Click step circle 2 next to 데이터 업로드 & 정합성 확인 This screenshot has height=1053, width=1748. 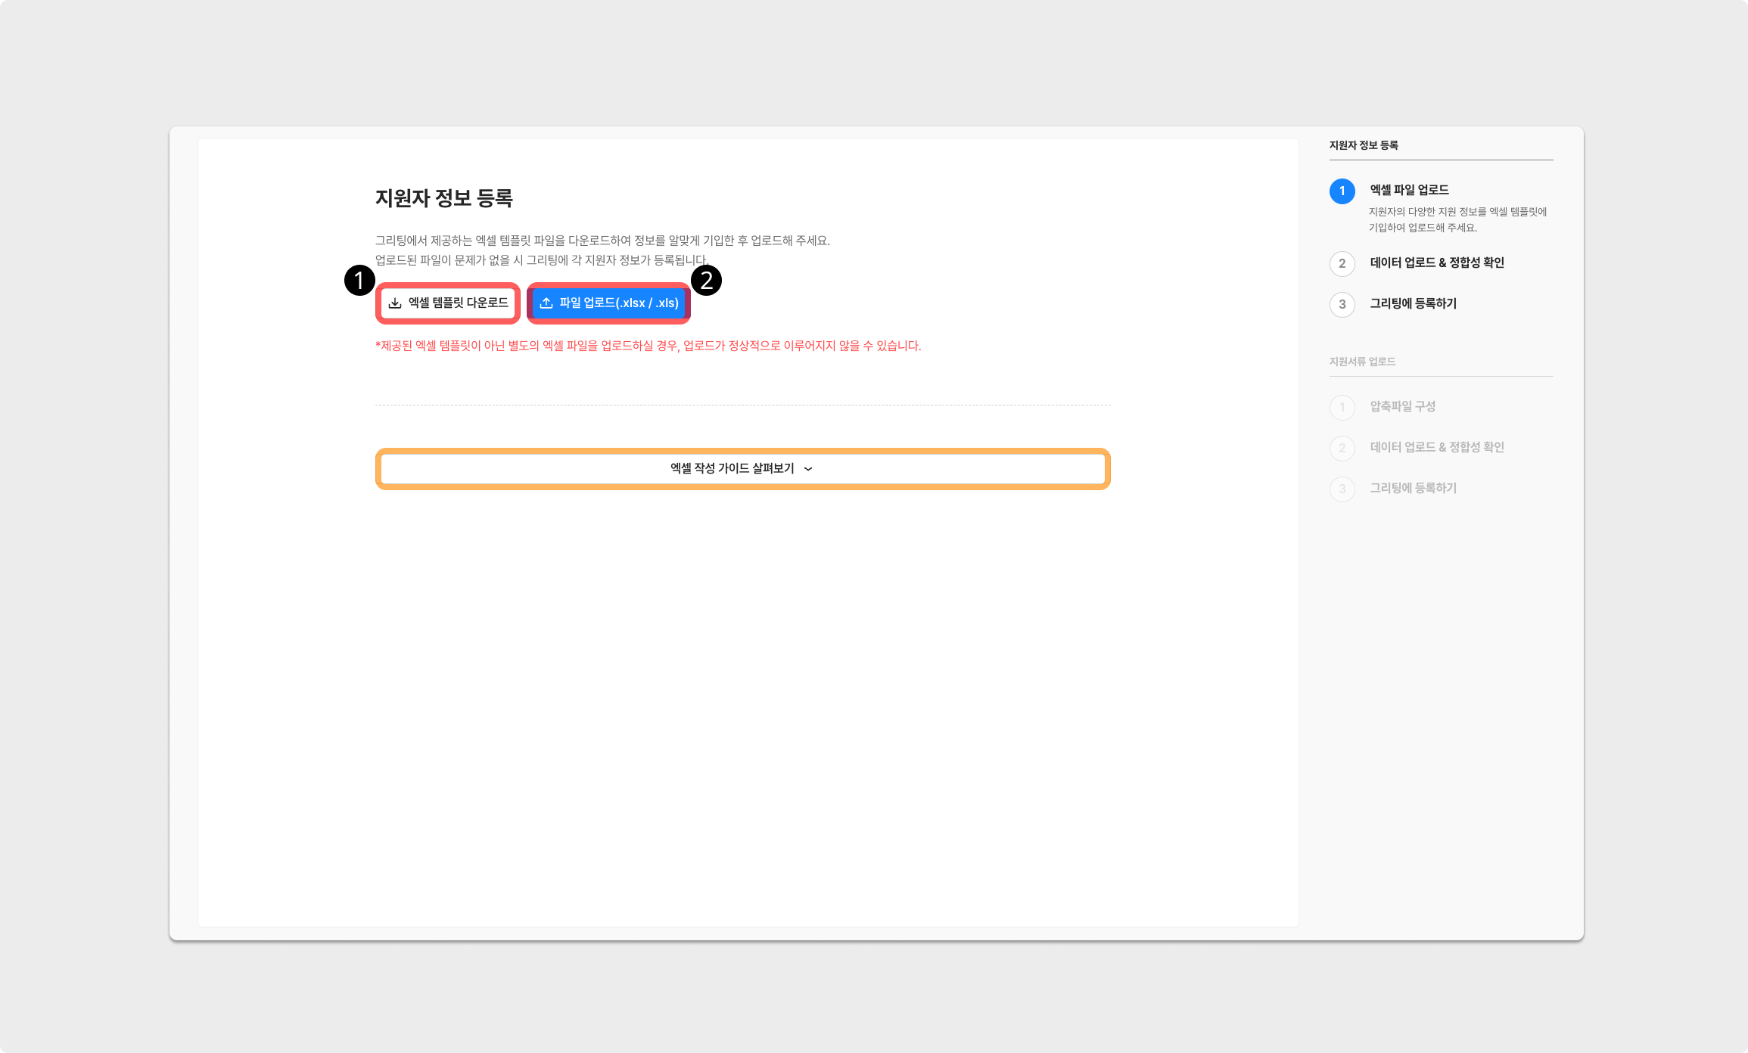click(1342, 263)
